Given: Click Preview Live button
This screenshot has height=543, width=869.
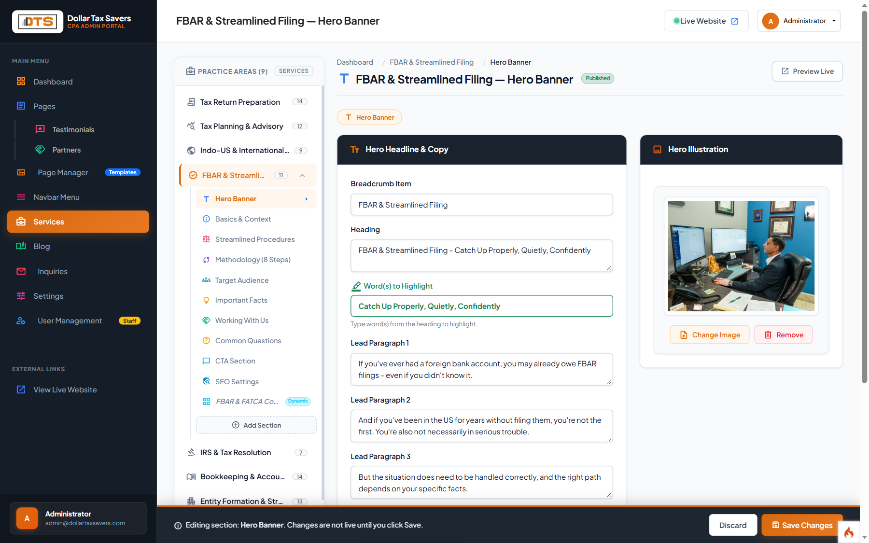Looking at the screenshot, I should (x=807, y=71).
